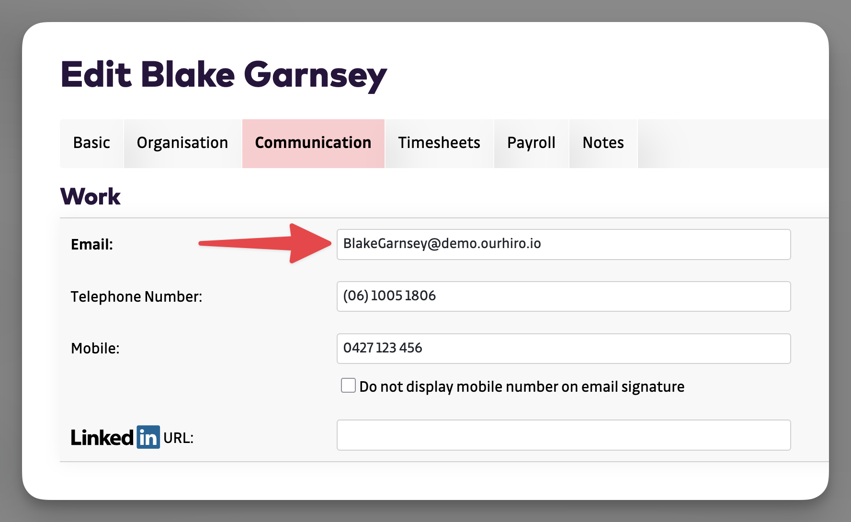
Task: Click the 'Edit Blake Garnsey' page title
Action: 224,75
